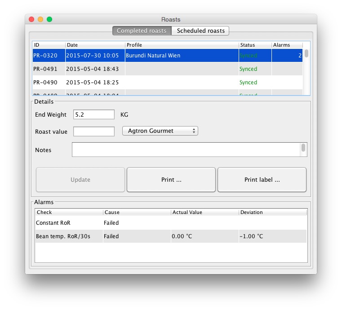Sort roasts by Date column header
342x310 pixels.
95,45
